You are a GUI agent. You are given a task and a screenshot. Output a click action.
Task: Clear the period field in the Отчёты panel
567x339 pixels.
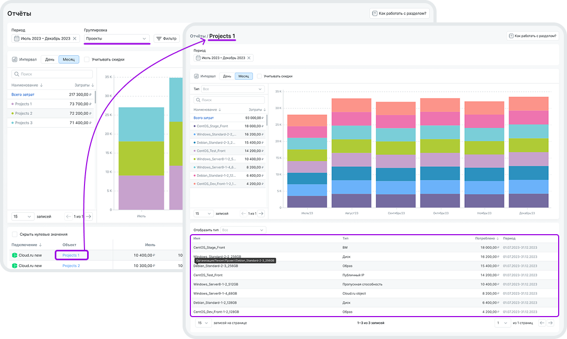coord(75,39)
